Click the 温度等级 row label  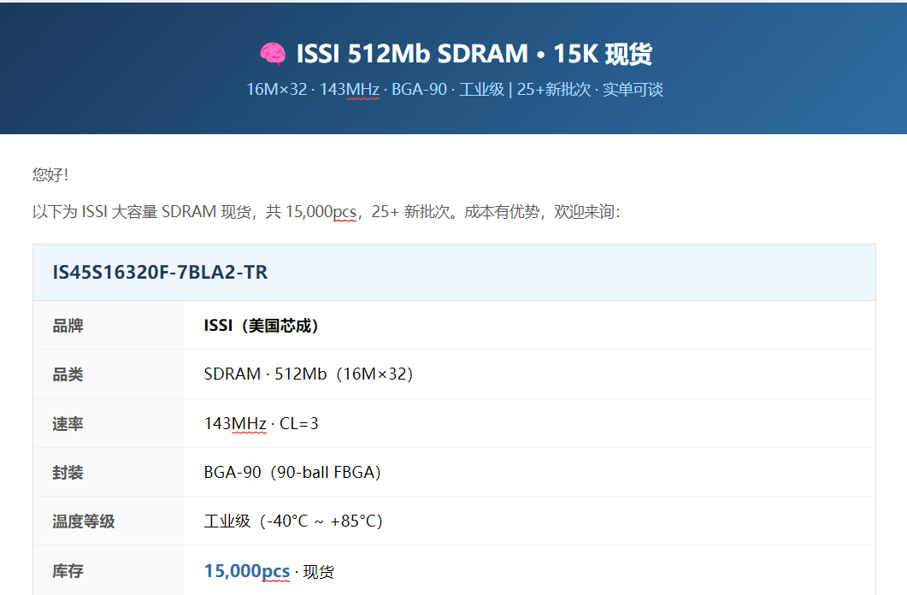[83, 521]
